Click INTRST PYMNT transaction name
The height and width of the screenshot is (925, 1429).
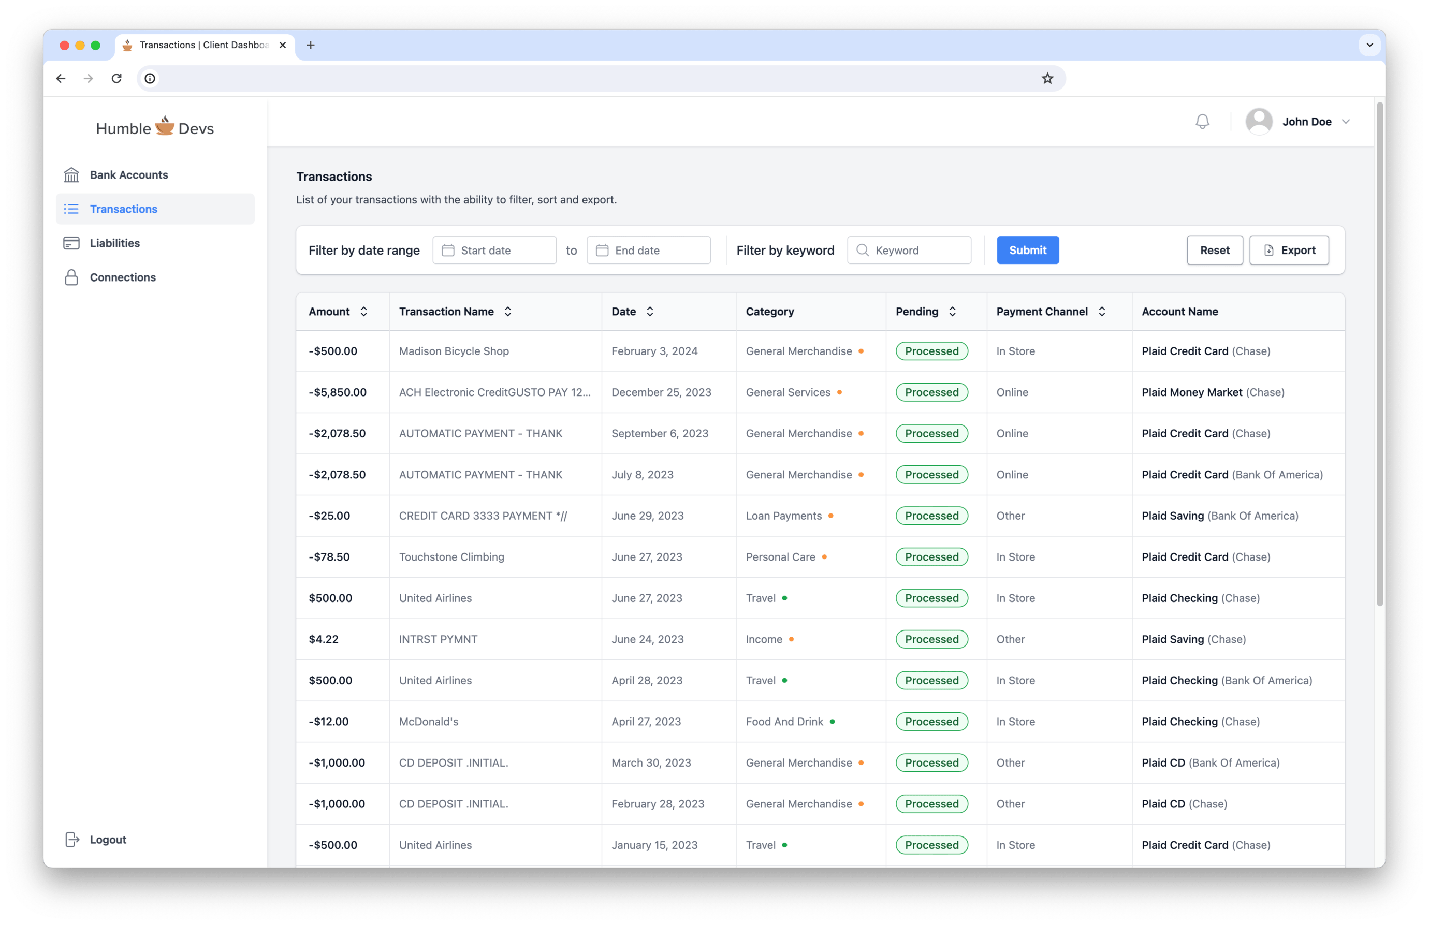[x=438, y=639]
